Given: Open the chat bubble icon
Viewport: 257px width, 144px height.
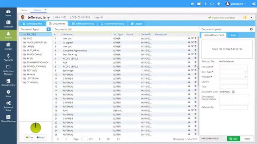Looking at the screenshot, I should point(212,4).
